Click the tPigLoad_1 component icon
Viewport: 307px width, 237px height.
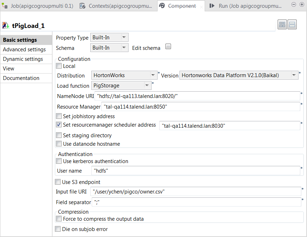pos(6,24)
